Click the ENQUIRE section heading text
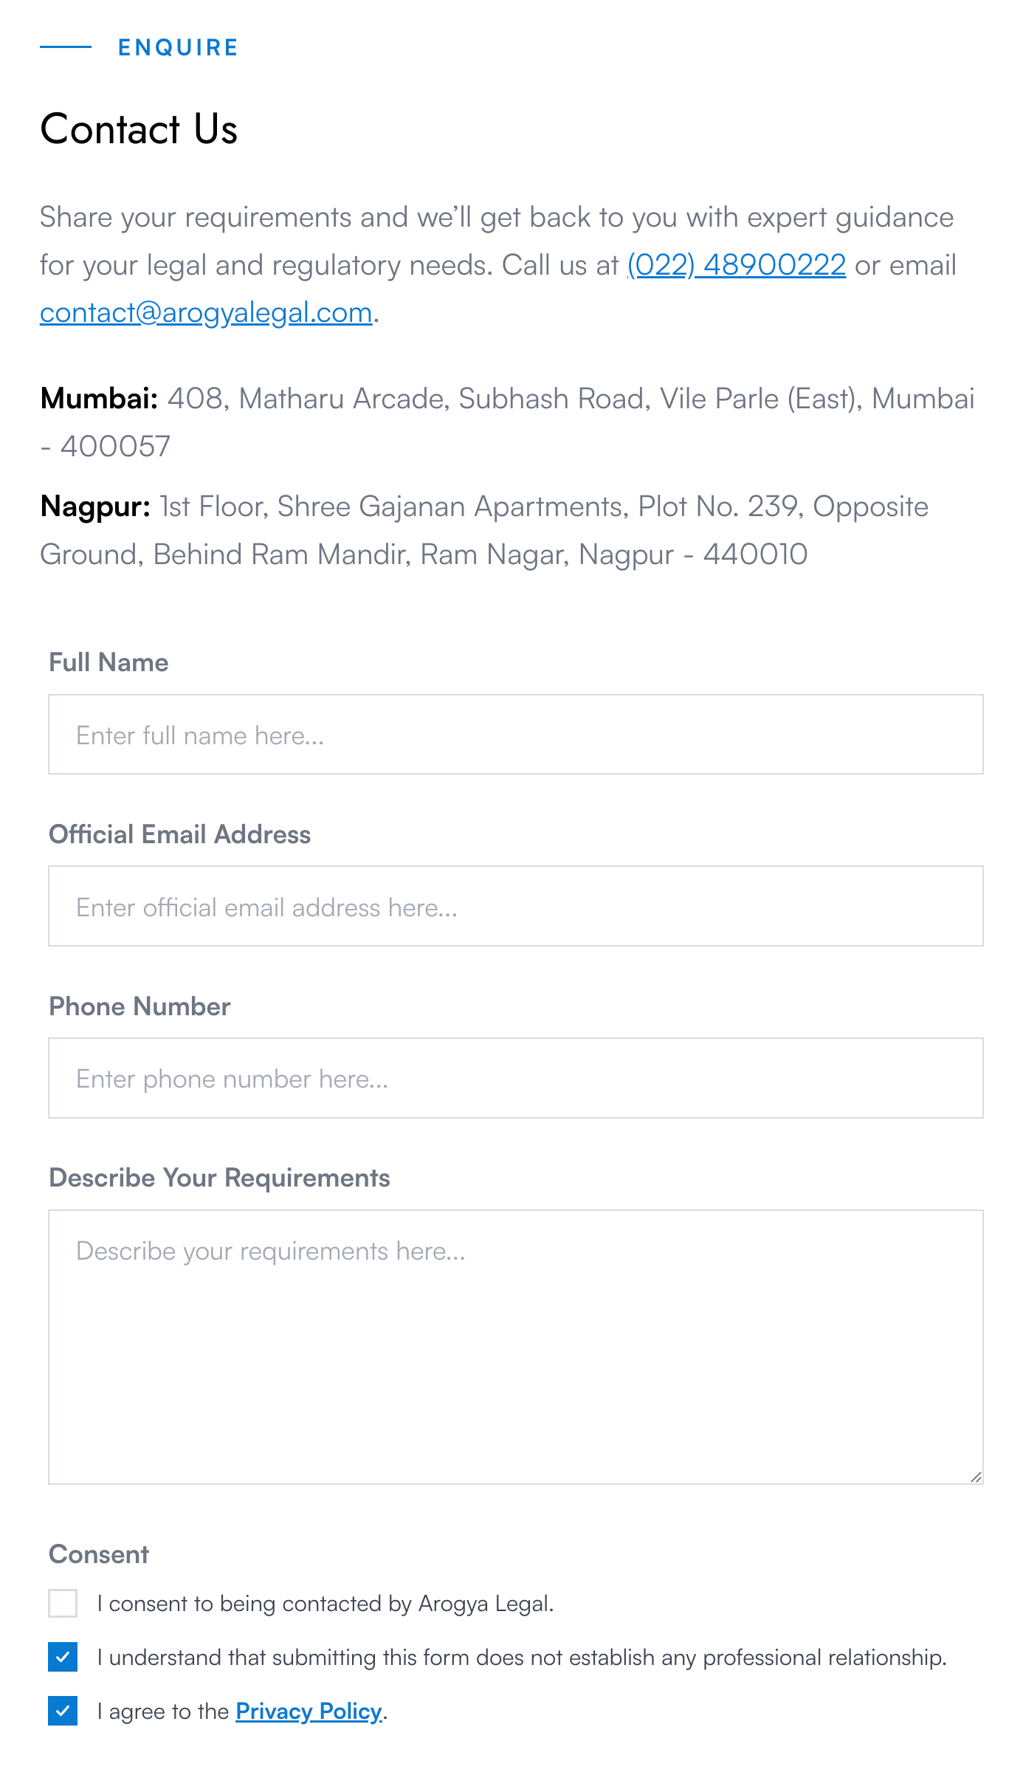Screen dimensions: 1023x1775 point(178,48)
